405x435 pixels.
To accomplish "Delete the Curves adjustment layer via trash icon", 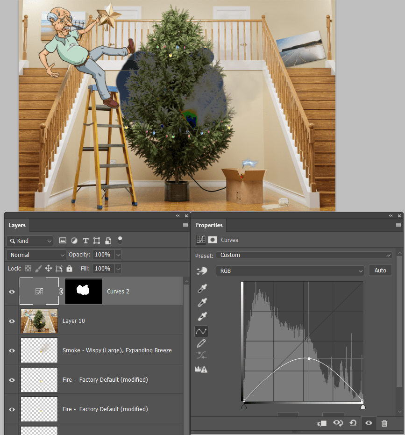I will click(384, 423).
